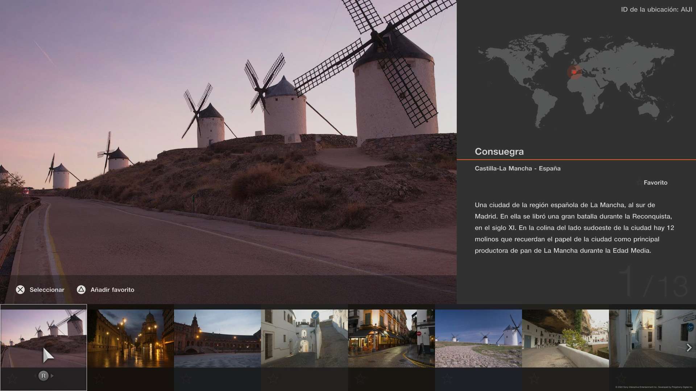696x391 pixels.
Task: Click the Añadir favorito text
Action: point(112,290)
